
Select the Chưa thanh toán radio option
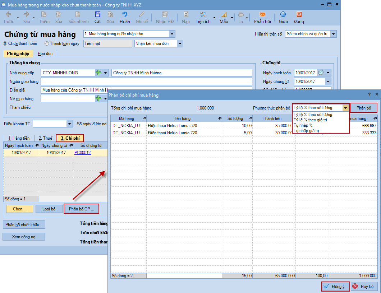click(x=5, y=44)
